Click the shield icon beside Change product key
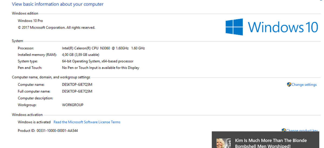Image resolution: width=324 pixels, height=148 pixels. point(284,130)
